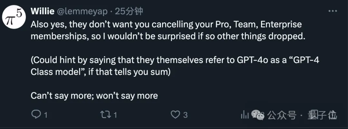Click the reply count number 1
Image resolution: width=348 pixels, height=129 pixels.
pyautogui.click(x=45, y=115)
